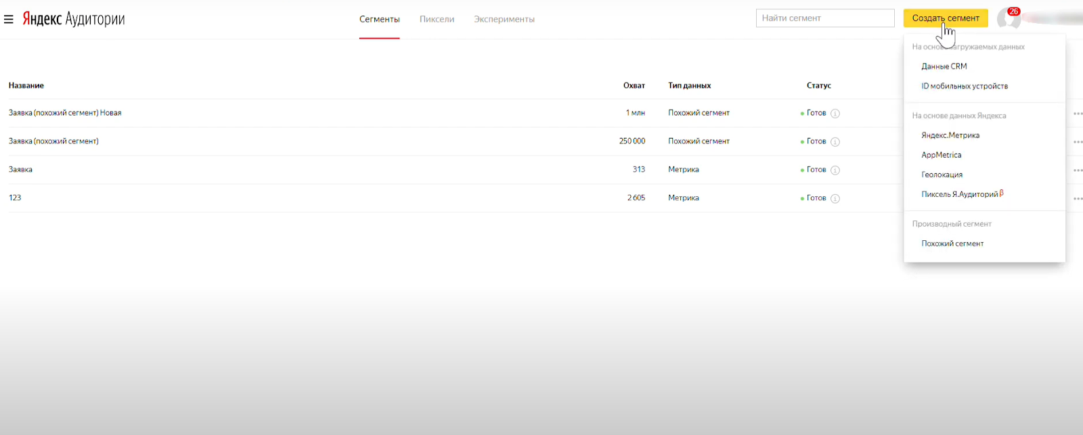Screen dimensions: 1083x435
Task: Click the 250 000 reach value
Action: 632,141
